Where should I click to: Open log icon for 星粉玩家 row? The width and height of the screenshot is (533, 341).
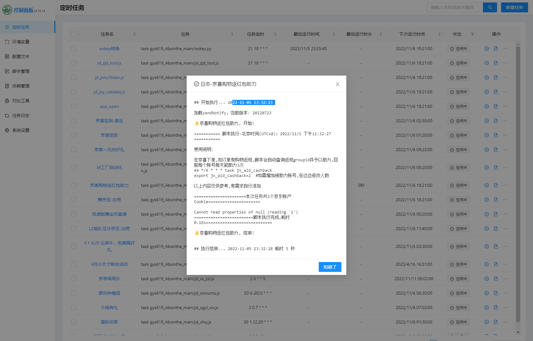(x=496, y=322)
